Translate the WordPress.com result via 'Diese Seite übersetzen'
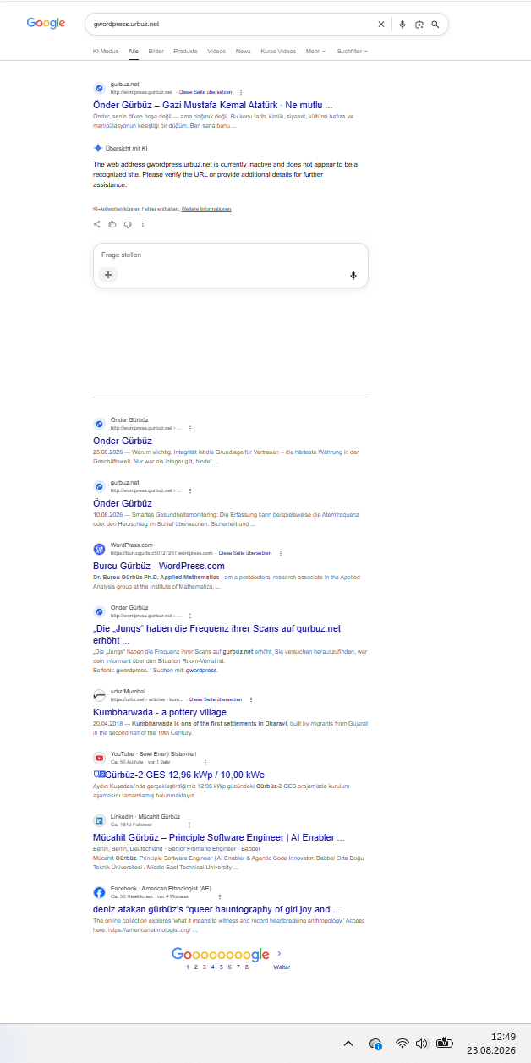 245,553
